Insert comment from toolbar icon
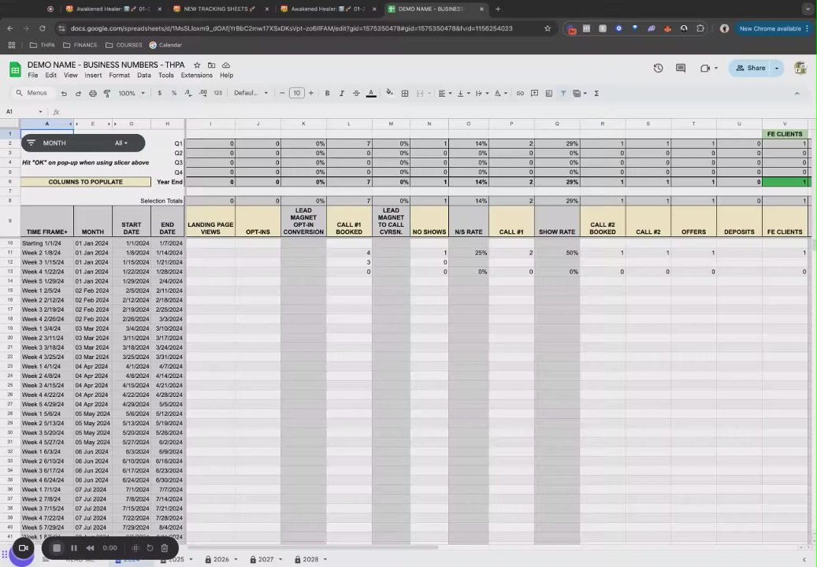 pos(535,93)
